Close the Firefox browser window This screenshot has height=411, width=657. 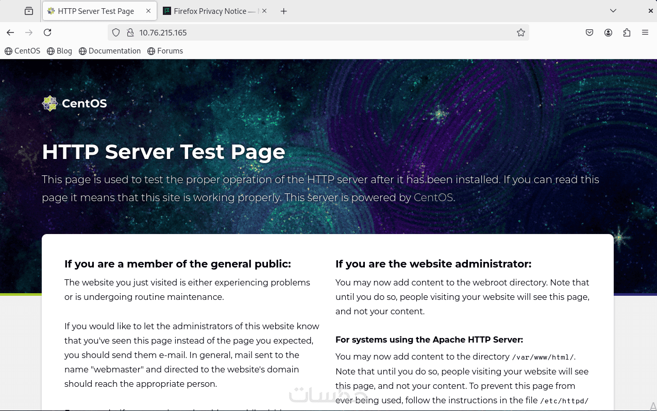(650, 11)
